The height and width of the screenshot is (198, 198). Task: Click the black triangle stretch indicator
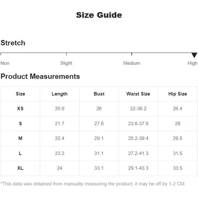[x=194, y=55]
